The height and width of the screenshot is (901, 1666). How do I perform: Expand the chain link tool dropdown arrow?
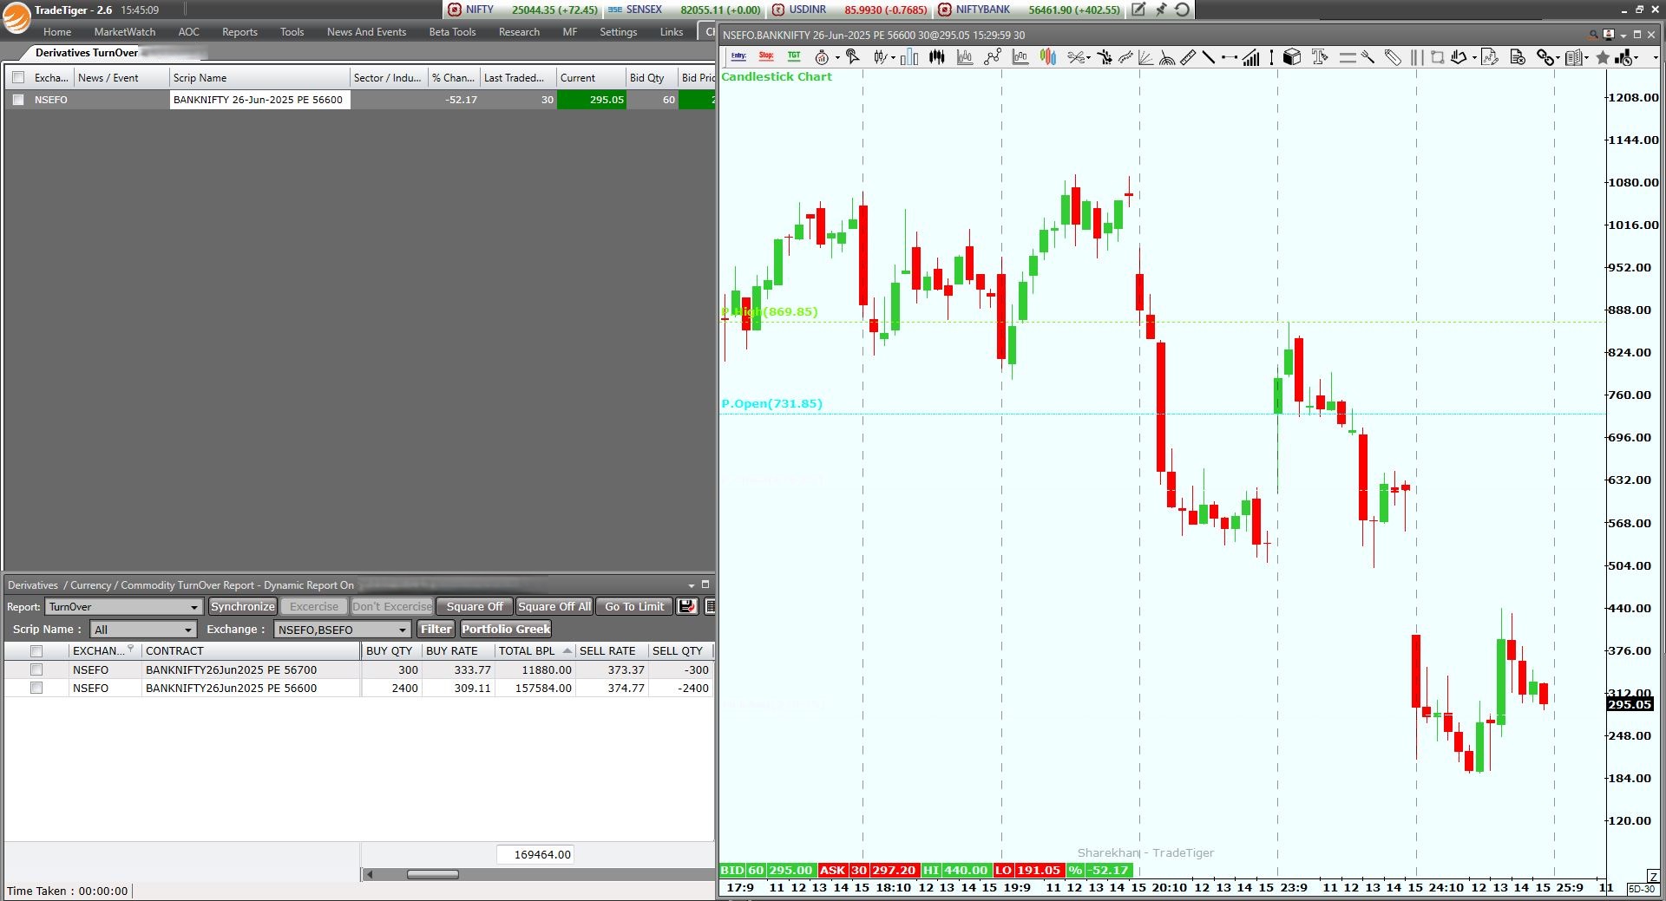(x=1558, y=58)
